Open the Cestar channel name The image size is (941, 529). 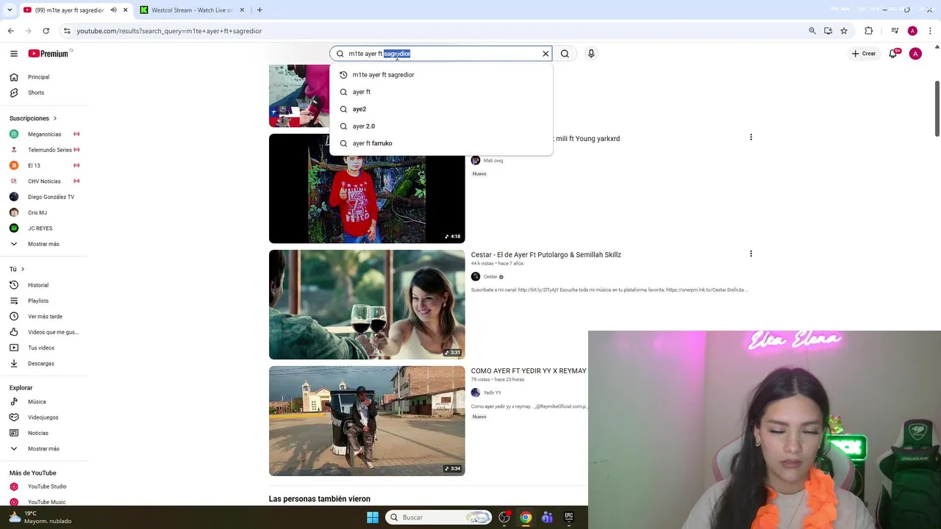[490, 277]
